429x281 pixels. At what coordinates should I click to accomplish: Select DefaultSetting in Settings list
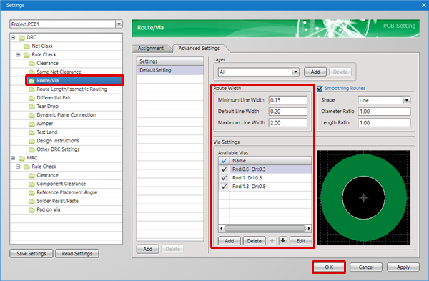pos(170,70)
